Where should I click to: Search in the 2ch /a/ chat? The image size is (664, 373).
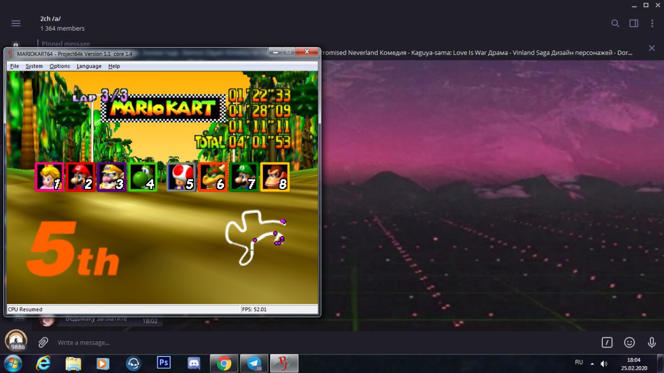[615, 23]
